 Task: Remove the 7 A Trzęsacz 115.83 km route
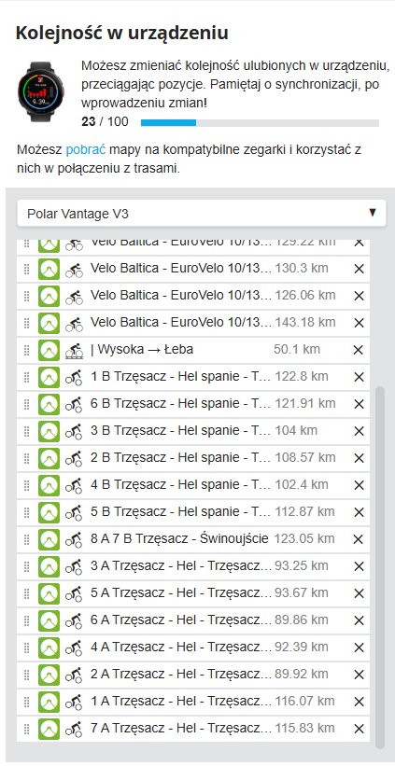point(359,729)
